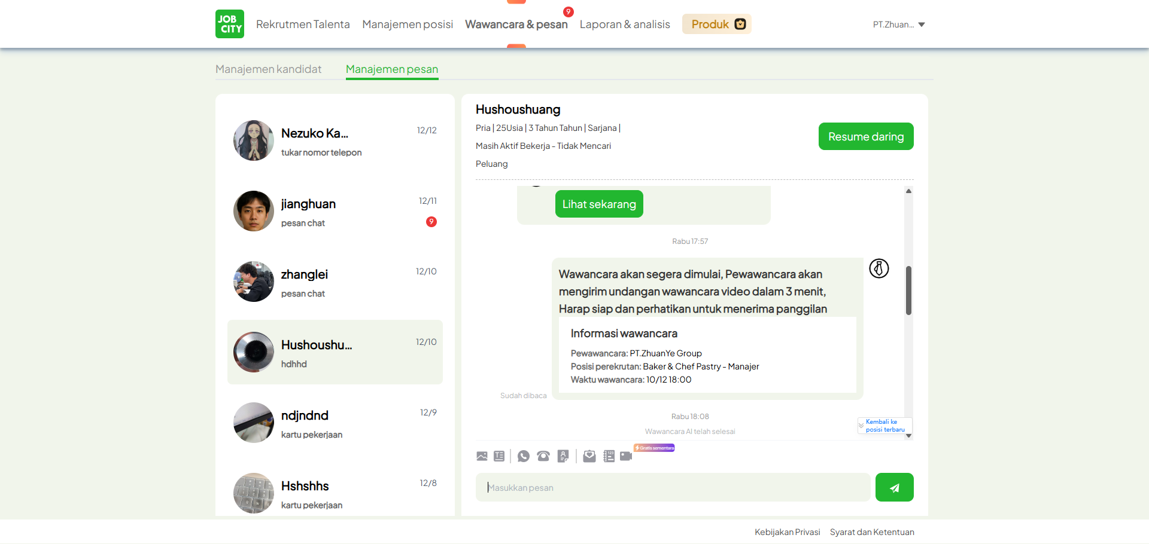Image resolution: width=1149 pixels, height=544 pixels.
Task: Select the text template icon in message toolbar
Action: point(499,456)
